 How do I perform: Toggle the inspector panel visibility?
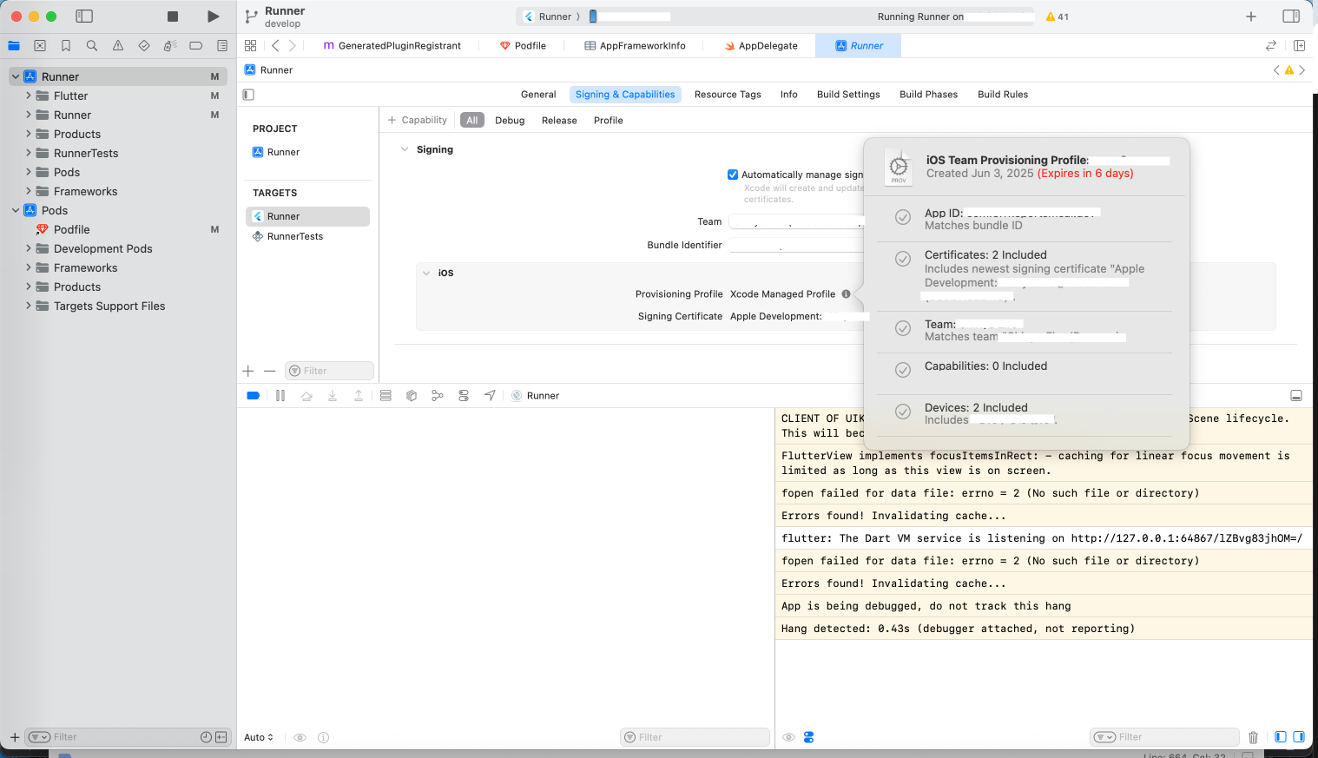1291,16
